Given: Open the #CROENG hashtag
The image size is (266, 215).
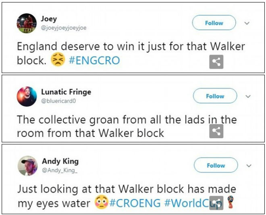Looking at the screenshot, I should [135, 203].
